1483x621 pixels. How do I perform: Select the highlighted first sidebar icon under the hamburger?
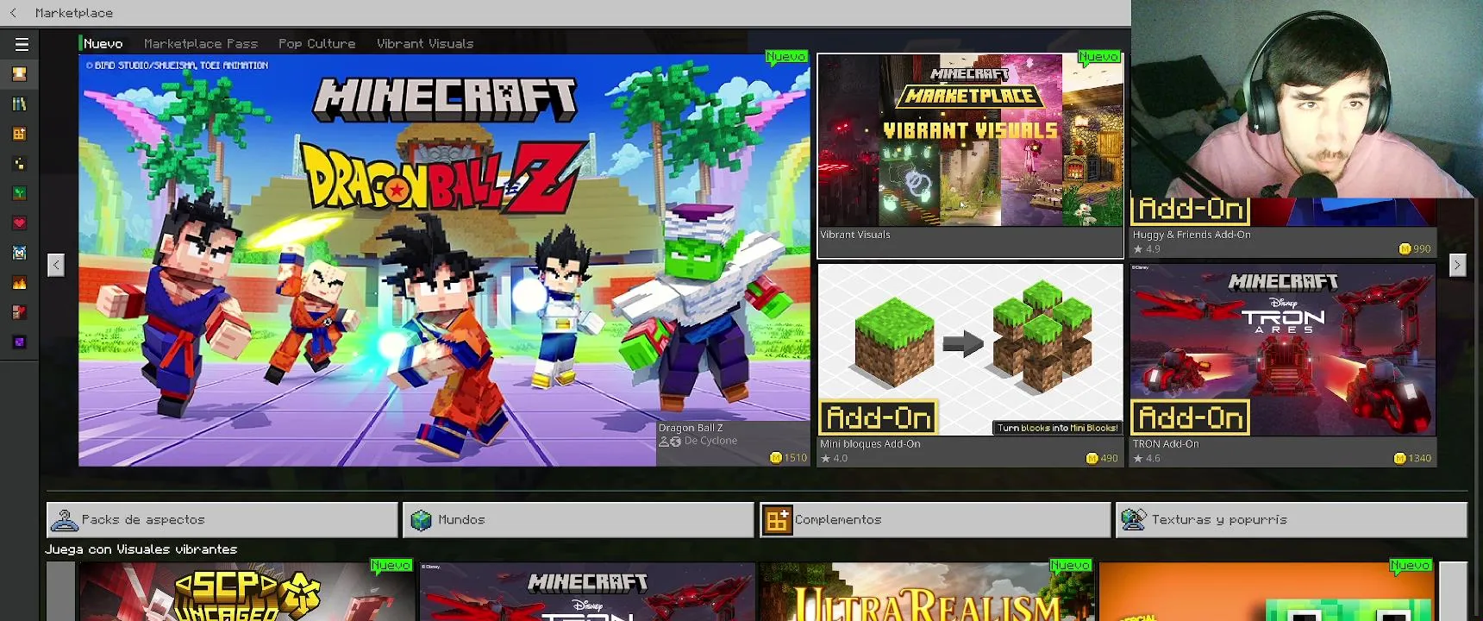[x=19, y=74]
